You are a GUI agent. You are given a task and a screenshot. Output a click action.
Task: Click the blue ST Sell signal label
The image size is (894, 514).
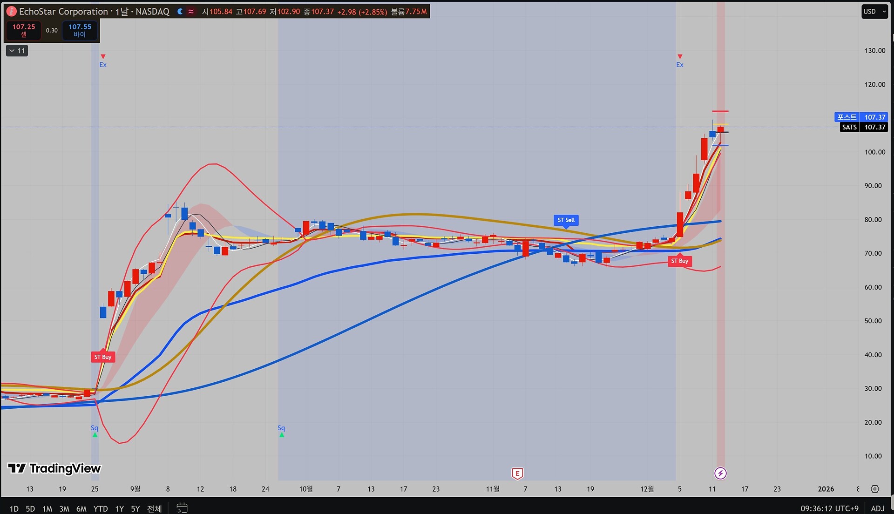(566, 220)
